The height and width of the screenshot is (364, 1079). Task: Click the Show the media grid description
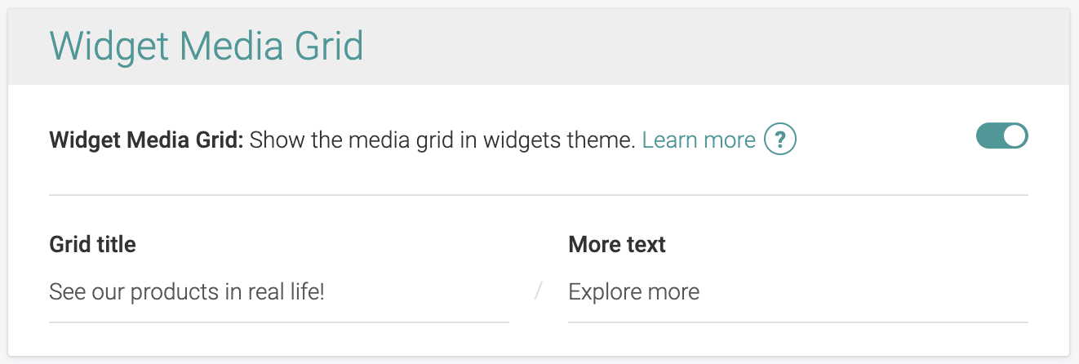(x=442, y=140)
